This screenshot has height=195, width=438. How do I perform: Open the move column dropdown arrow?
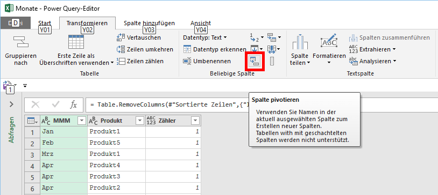click(x=279, y=49)
